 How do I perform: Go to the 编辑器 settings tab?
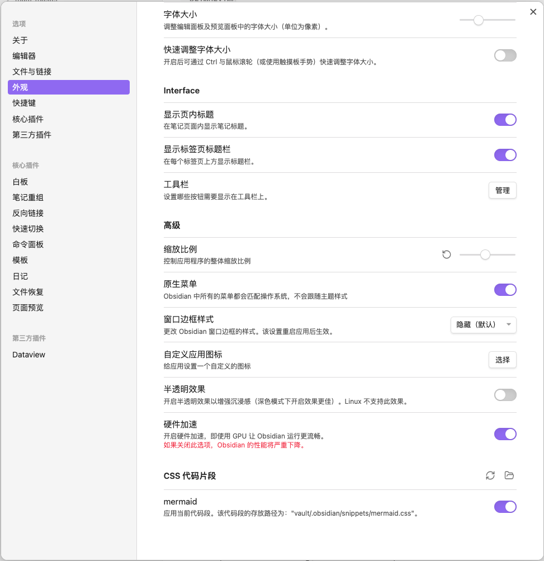pyautogui.click(x=69, y=56)
